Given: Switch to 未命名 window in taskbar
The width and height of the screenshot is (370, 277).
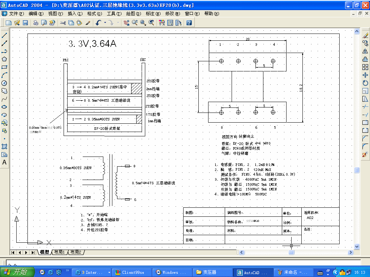Looking at the screenshot, I should tap(293, 272).
